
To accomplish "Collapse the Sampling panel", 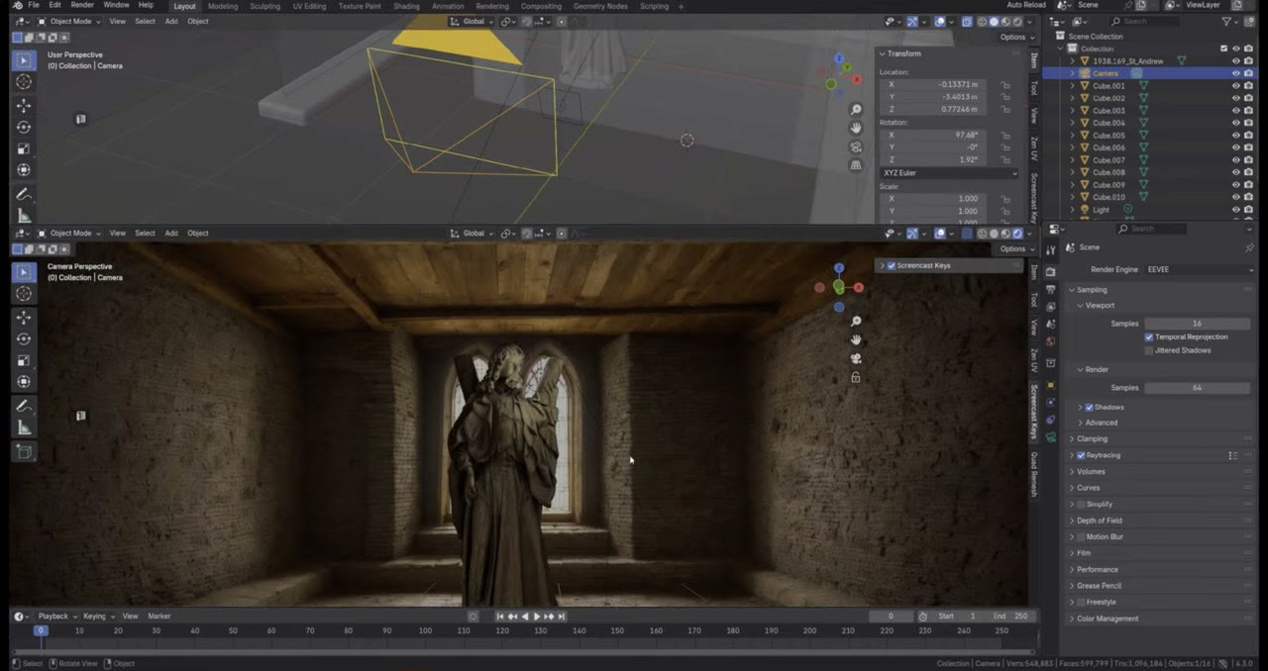I will tap(1092, 290).
